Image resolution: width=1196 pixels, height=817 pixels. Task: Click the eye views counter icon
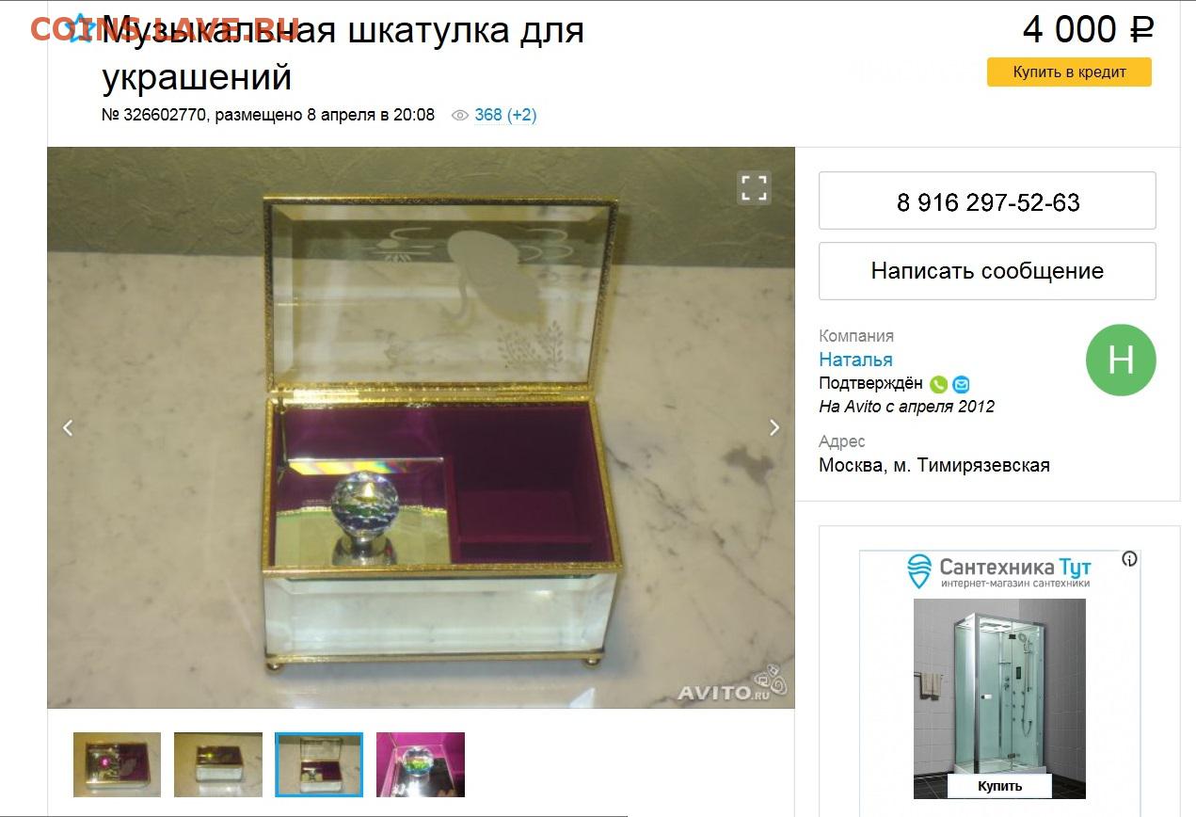coord(460,115)
